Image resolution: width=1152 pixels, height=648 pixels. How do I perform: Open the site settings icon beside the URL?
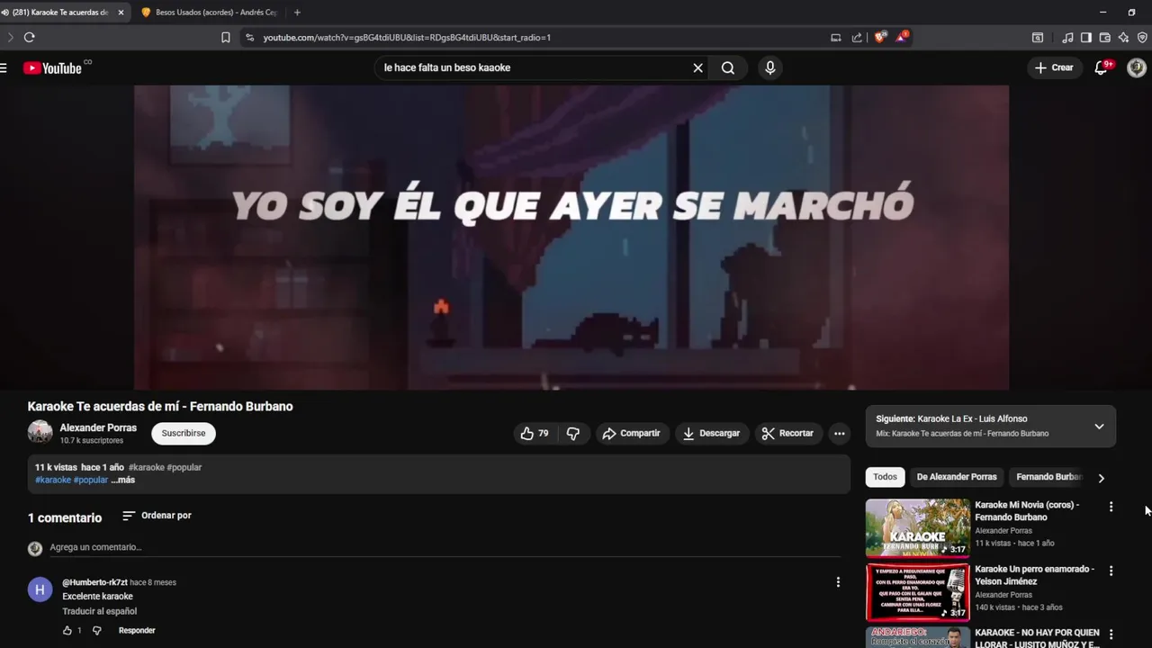[250, 37]
